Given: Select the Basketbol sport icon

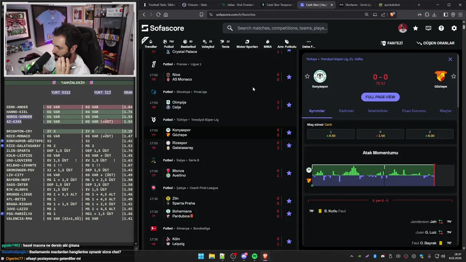Looking at the screenshot, I should (x=188, y=44).
